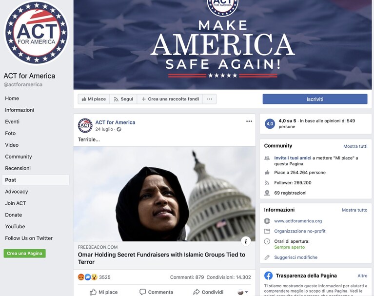Click the globe privacy icon by the date

119,129
